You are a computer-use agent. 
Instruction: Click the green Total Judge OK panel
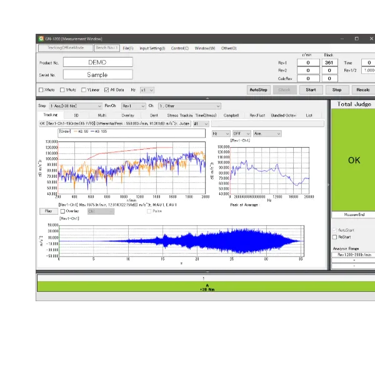[x=354, y=160]
